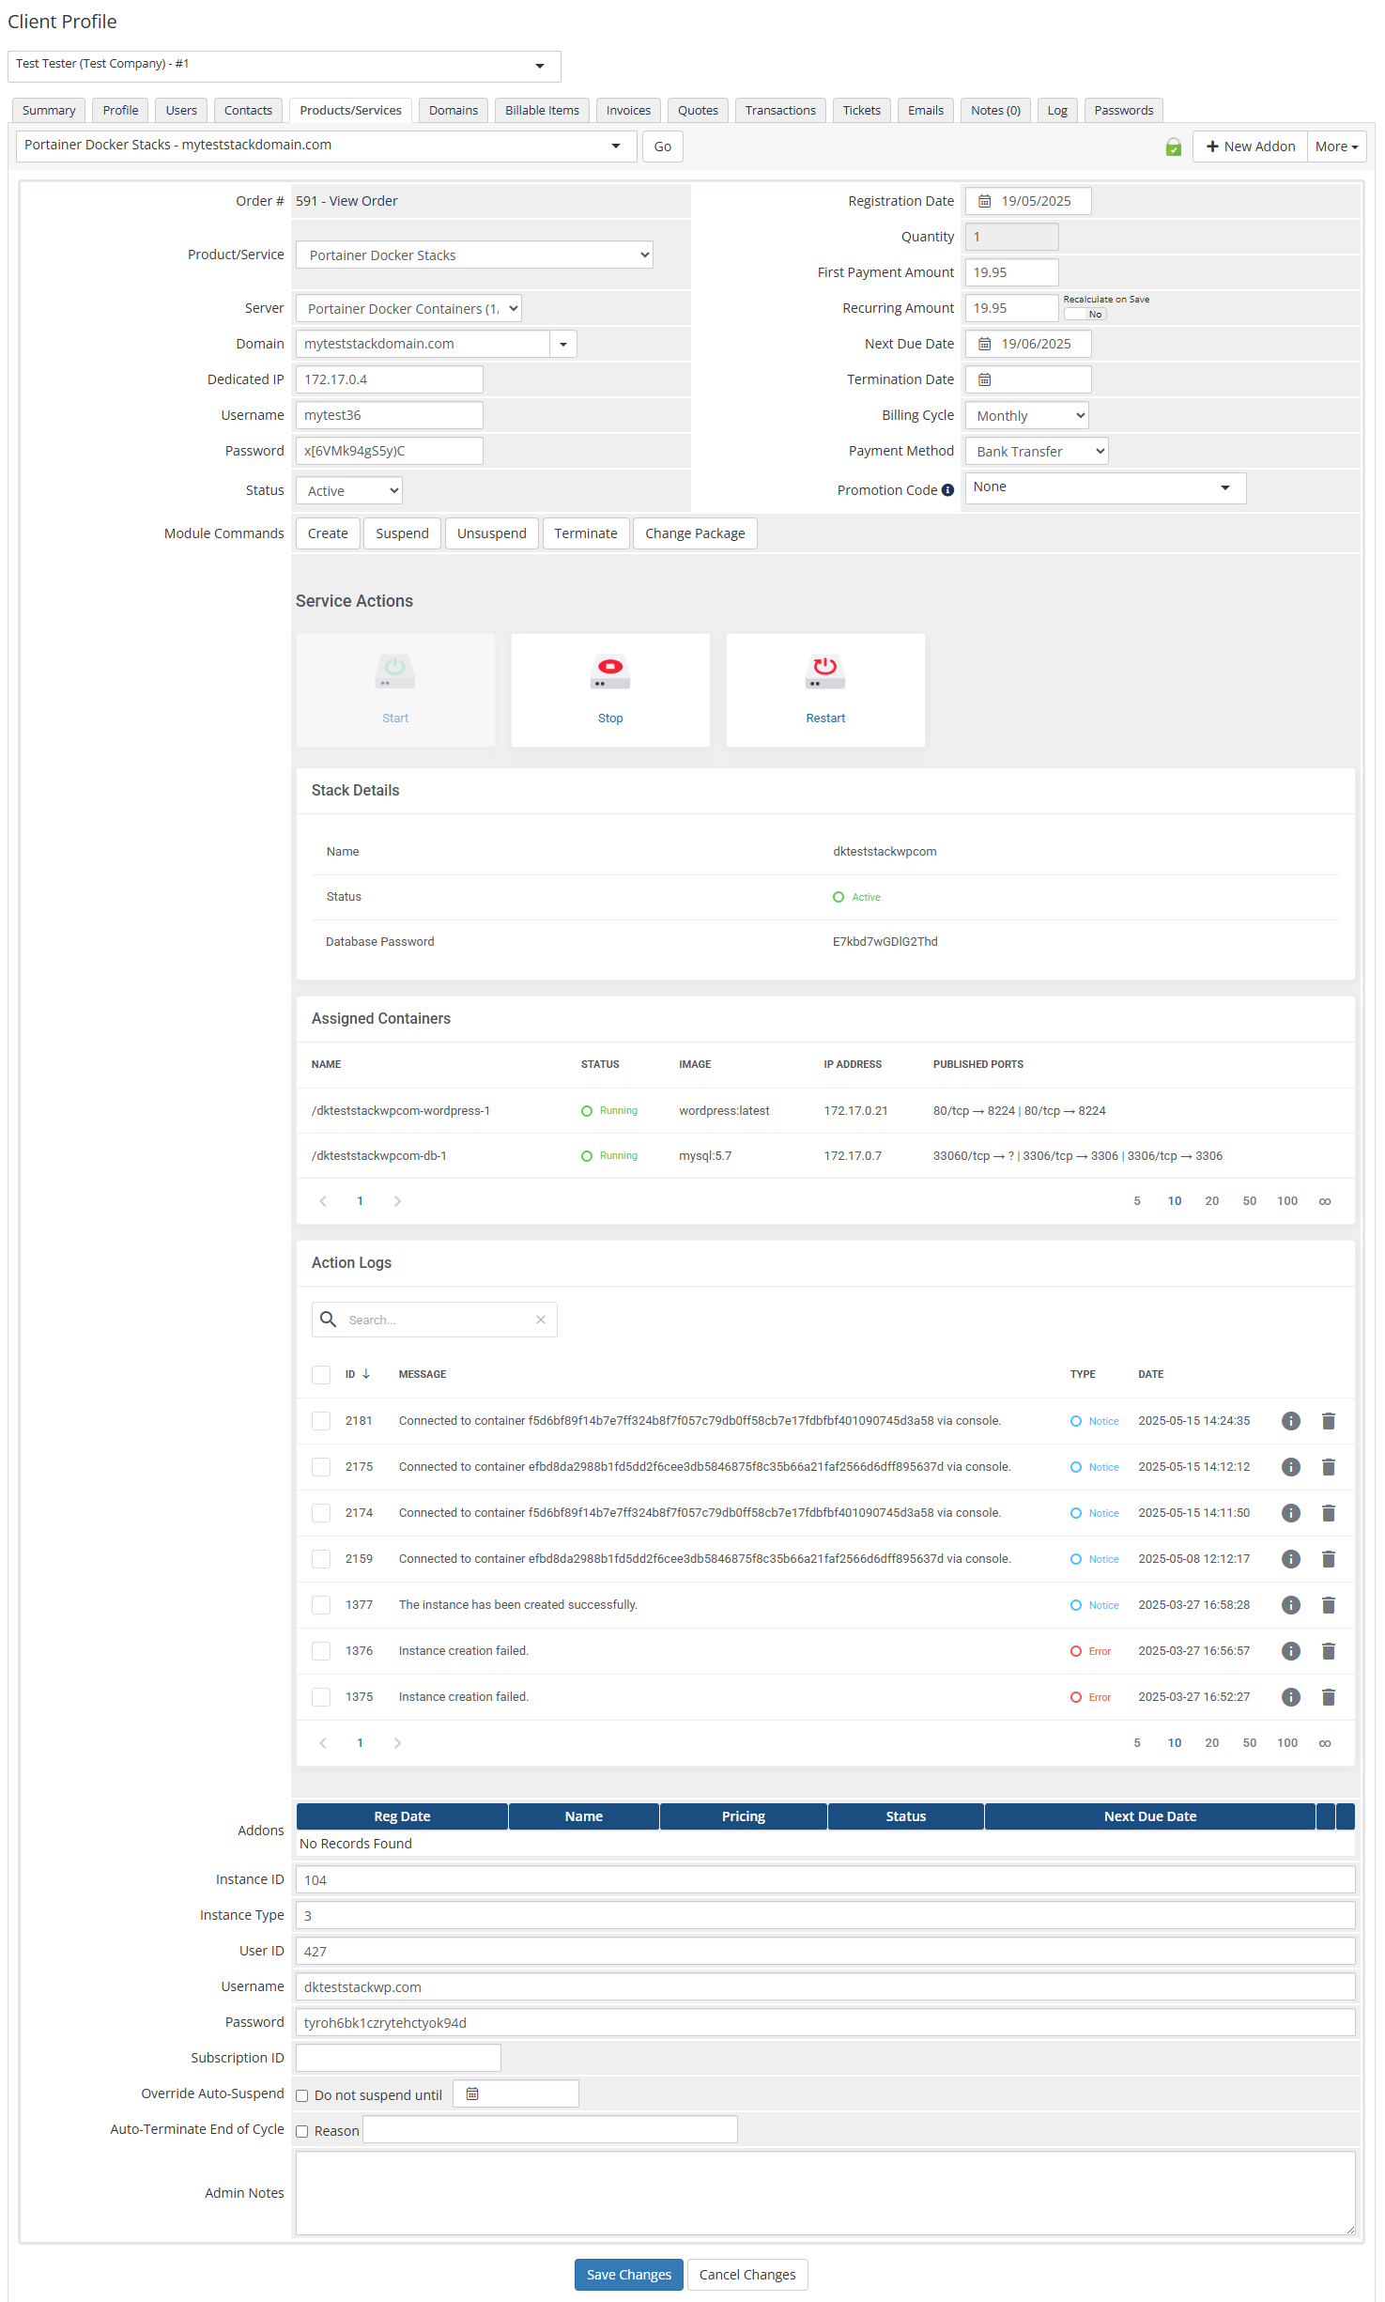Open info for action log 2174
Viewport: 1385px width, 2302px height.
(x=1291, y=1513)
